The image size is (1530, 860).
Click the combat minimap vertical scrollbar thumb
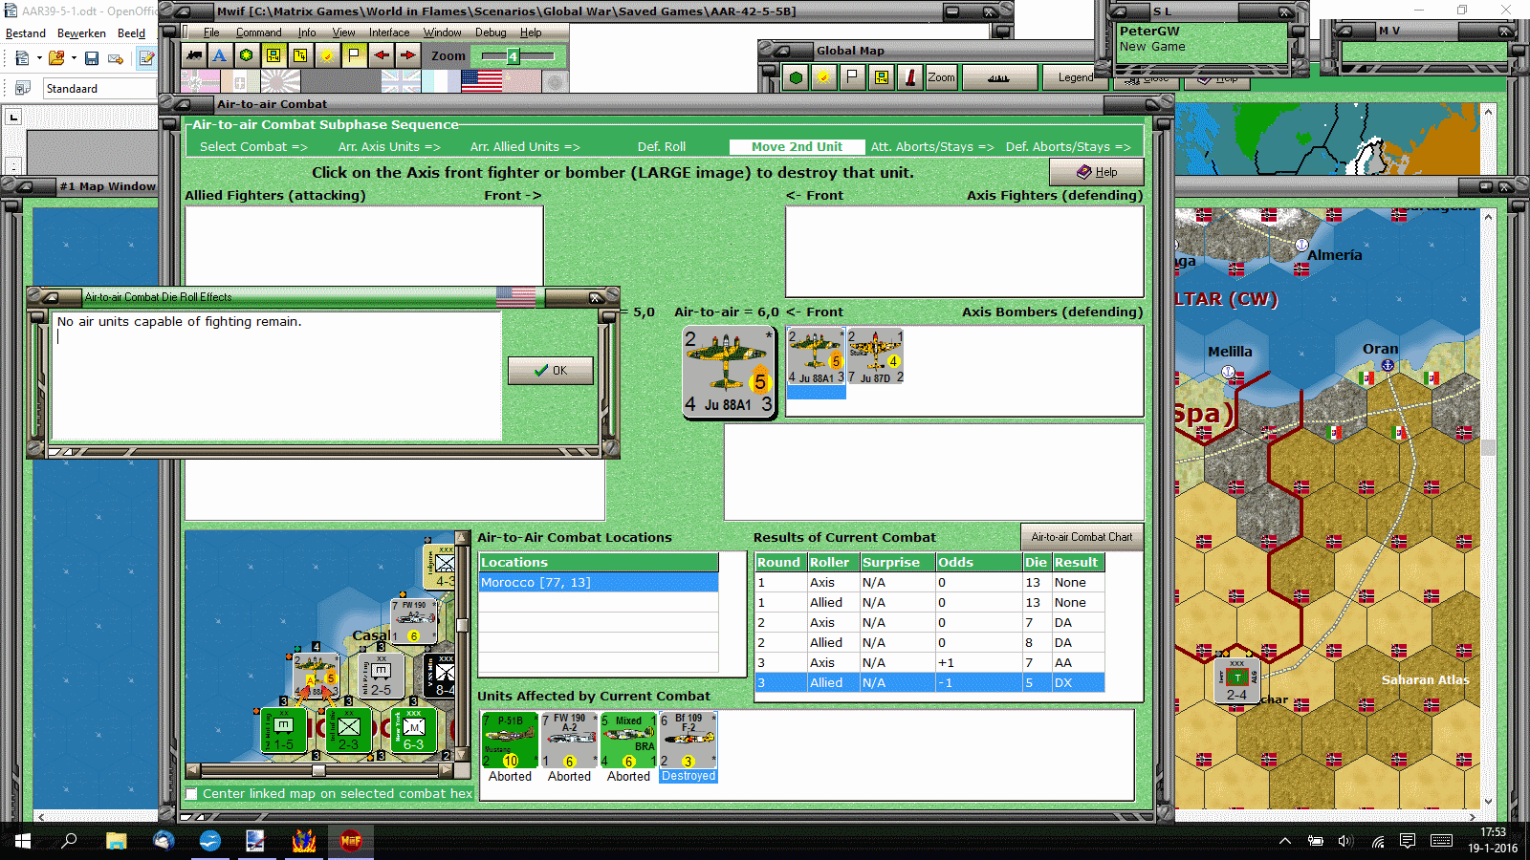pos(462,626)
